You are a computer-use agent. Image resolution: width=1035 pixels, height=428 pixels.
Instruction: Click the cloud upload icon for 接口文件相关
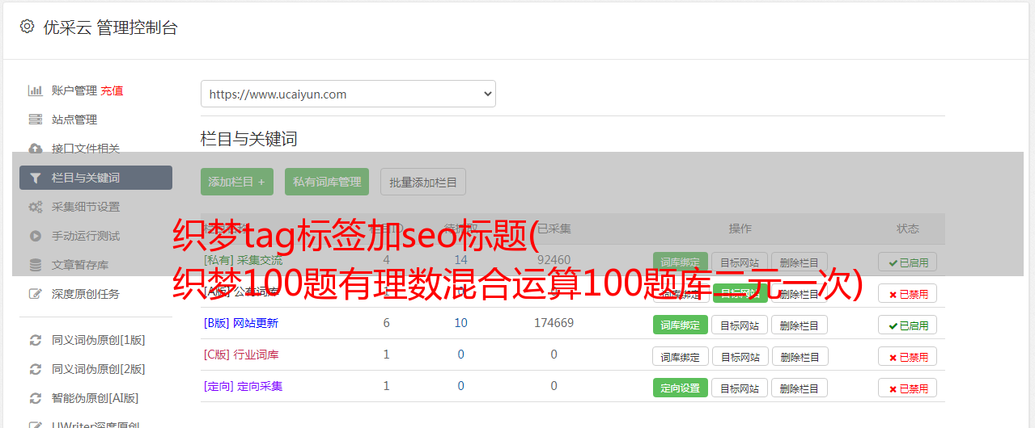(x=35, y=149)
